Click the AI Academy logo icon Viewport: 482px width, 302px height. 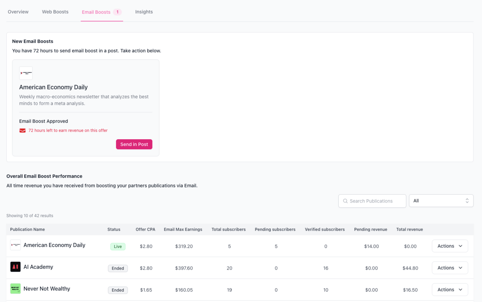coord(15,267)
